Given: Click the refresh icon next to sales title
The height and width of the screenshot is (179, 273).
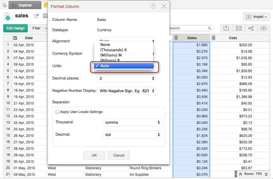Looking at the screenshot, I should coord(37,16).
